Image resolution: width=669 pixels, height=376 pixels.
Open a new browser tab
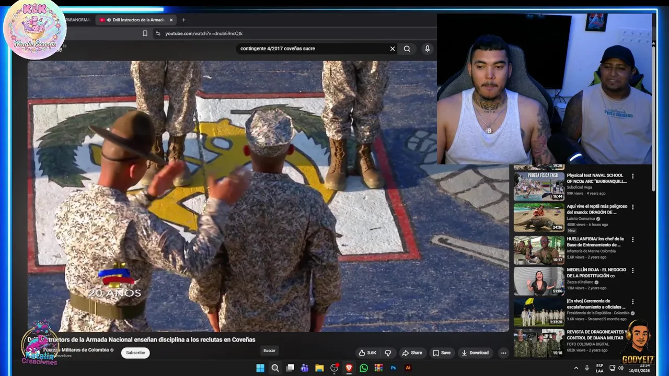pos(183,20)
